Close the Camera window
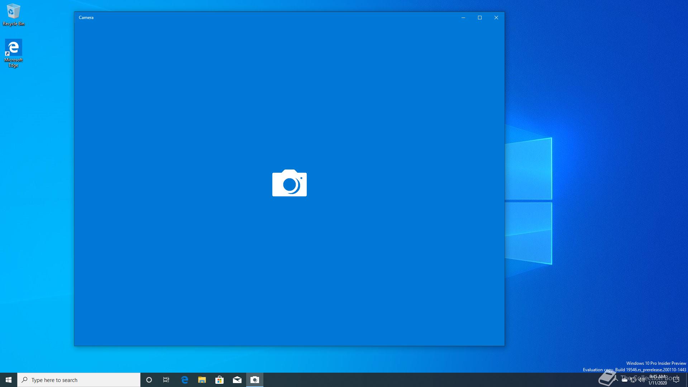The image size is (688, 387). tap(496, 18)
